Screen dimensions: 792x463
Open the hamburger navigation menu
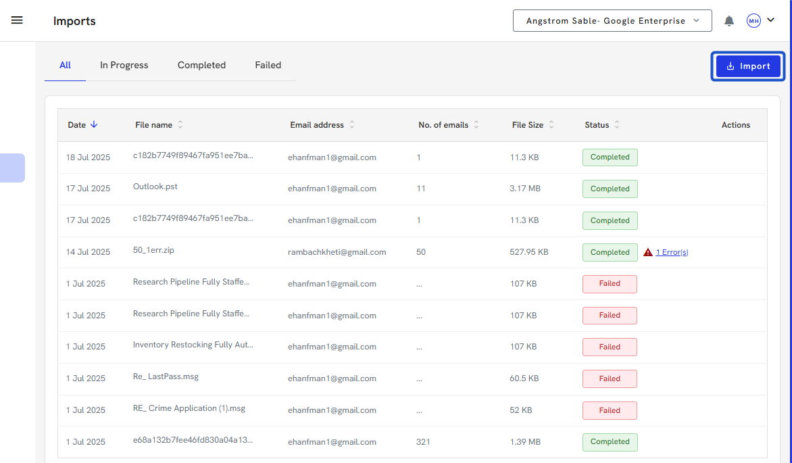(17, 20)
